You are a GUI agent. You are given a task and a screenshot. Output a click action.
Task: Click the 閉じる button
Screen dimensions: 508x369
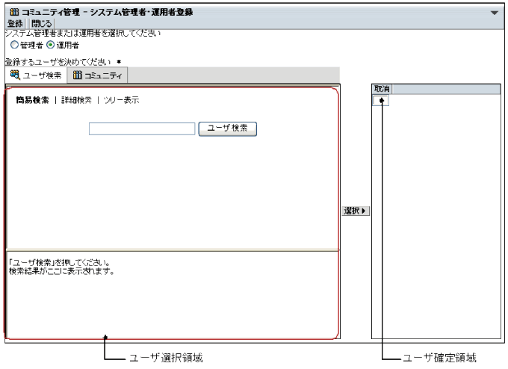42,24
